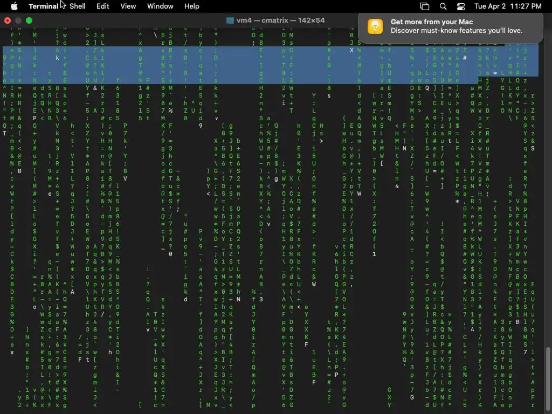Open the Terminal application menu
This screenshot has height=414, width=552.
coord(43,6)
